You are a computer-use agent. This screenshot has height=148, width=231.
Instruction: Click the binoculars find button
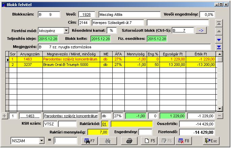(x=108, y=141)
